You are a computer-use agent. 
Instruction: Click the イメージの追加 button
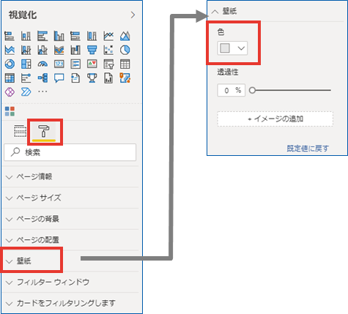click(275, 119)
